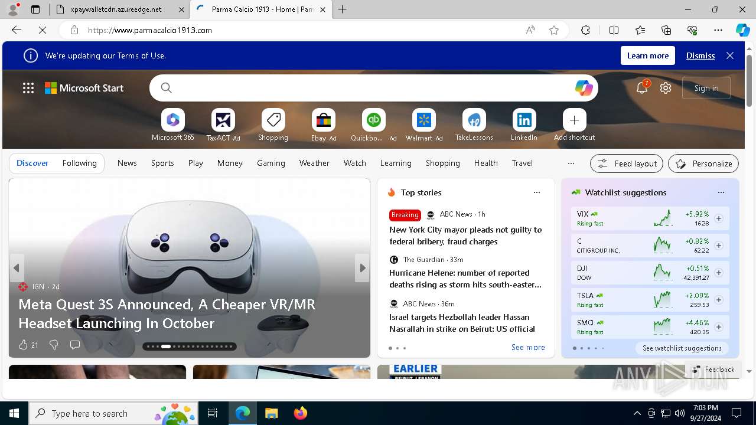Open the Money category
The width and height of the screenshot is (756, 425).
(x=230, y=164)
